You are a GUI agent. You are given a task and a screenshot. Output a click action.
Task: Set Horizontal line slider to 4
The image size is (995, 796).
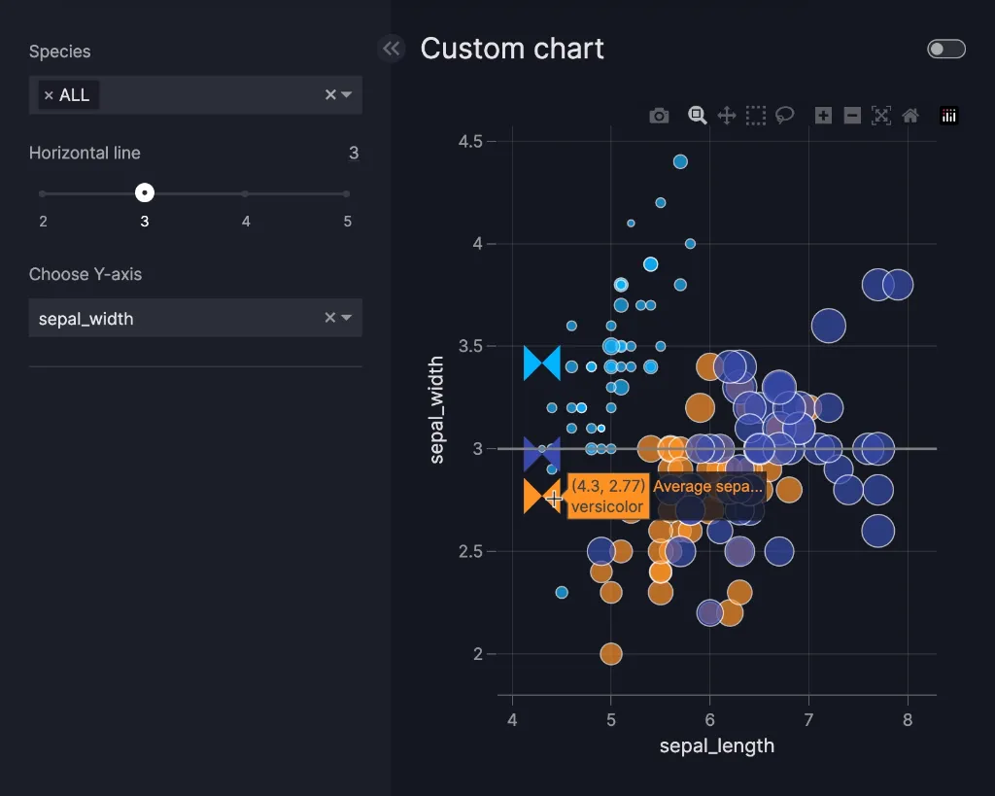(x=245, y=193)
